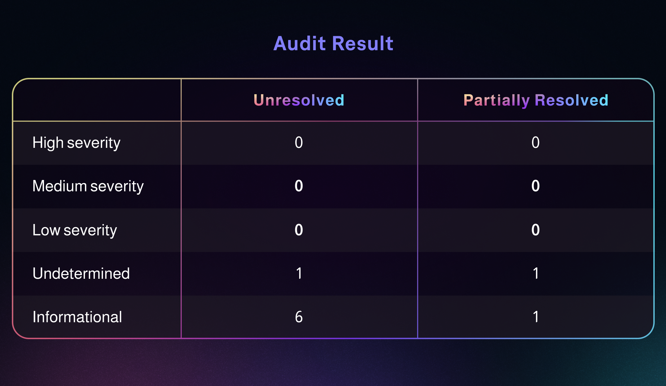Viewport: 666px width, 386px height.
Task: Select the Medium severity row label
Action: 88,186
